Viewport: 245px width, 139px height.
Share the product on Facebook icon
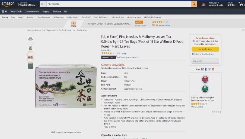click(206, 69)
